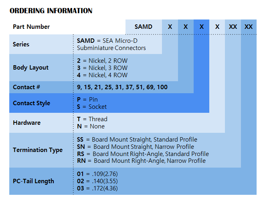
Task: Select the Part Number header label
Action: (31, 27)
